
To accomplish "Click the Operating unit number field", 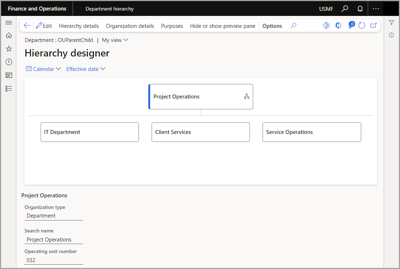I will [54, 260].
